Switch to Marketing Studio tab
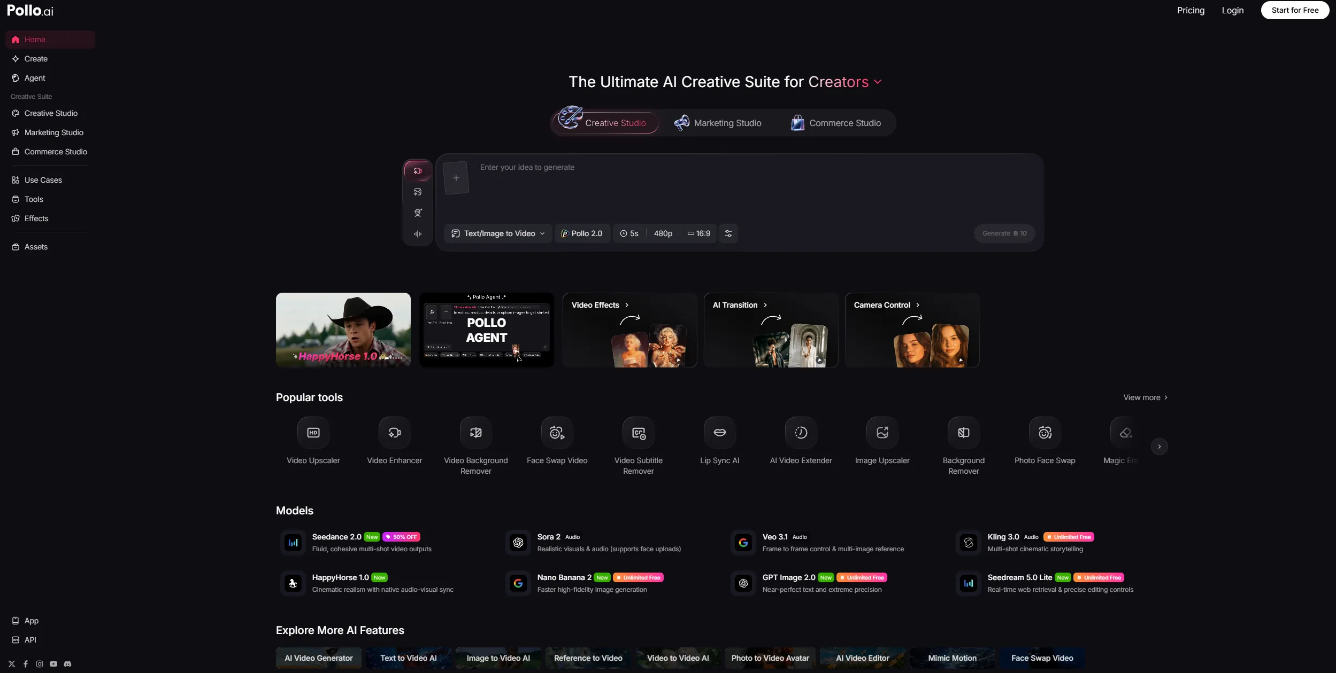 718,123
